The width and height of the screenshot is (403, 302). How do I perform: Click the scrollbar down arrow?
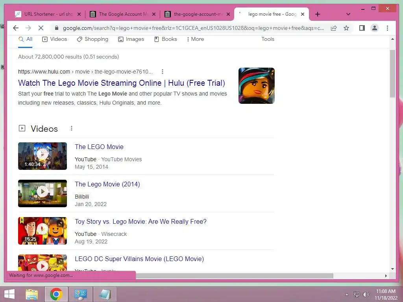pos(392,269)
